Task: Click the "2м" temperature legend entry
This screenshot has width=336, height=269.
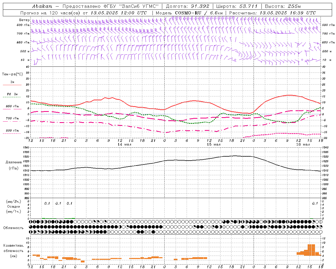Action: [x=12, y=82]
